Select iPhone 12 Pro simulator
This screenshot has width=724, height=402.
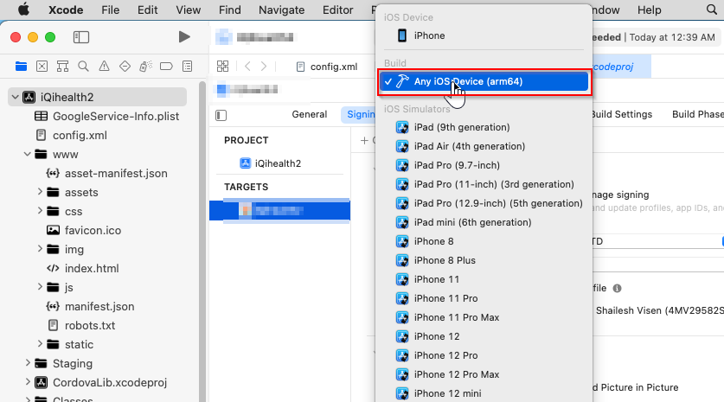pyautogui.click(x=484, y=355)
